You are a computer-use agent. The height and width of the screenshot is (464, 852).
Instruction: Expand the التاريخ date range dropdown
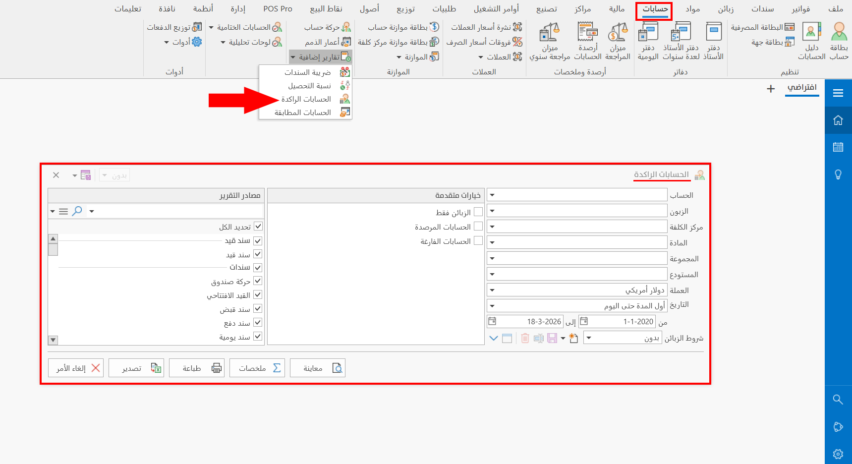[492, 306]
